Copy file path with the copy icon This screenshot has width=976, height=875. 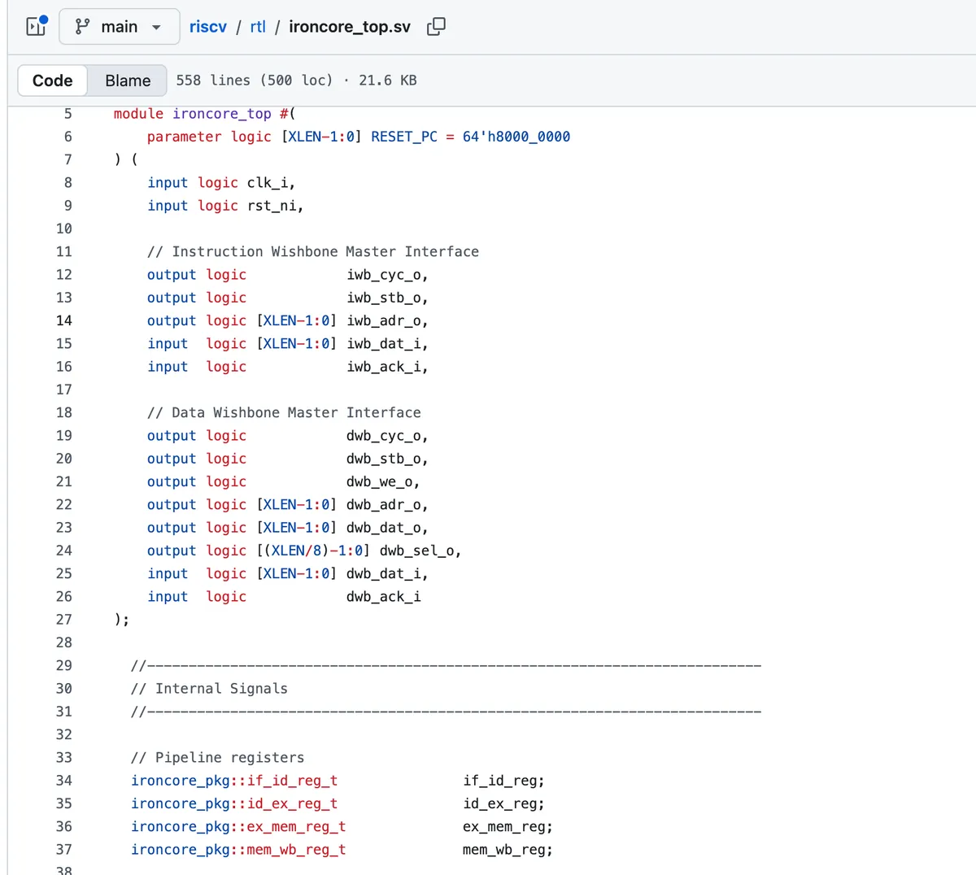coord(436,27)
